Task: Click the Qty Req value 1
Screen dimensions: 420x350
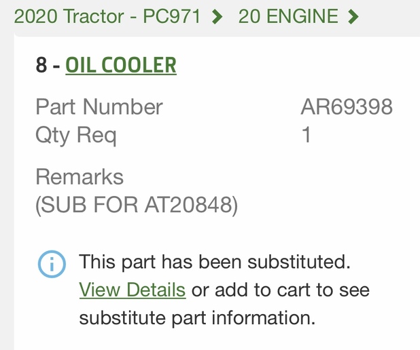Action: [x=306, y=134]
